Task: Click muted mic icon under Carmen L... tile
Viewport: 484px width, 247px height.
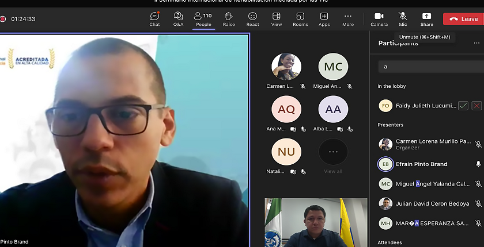Action: (303, 86)
